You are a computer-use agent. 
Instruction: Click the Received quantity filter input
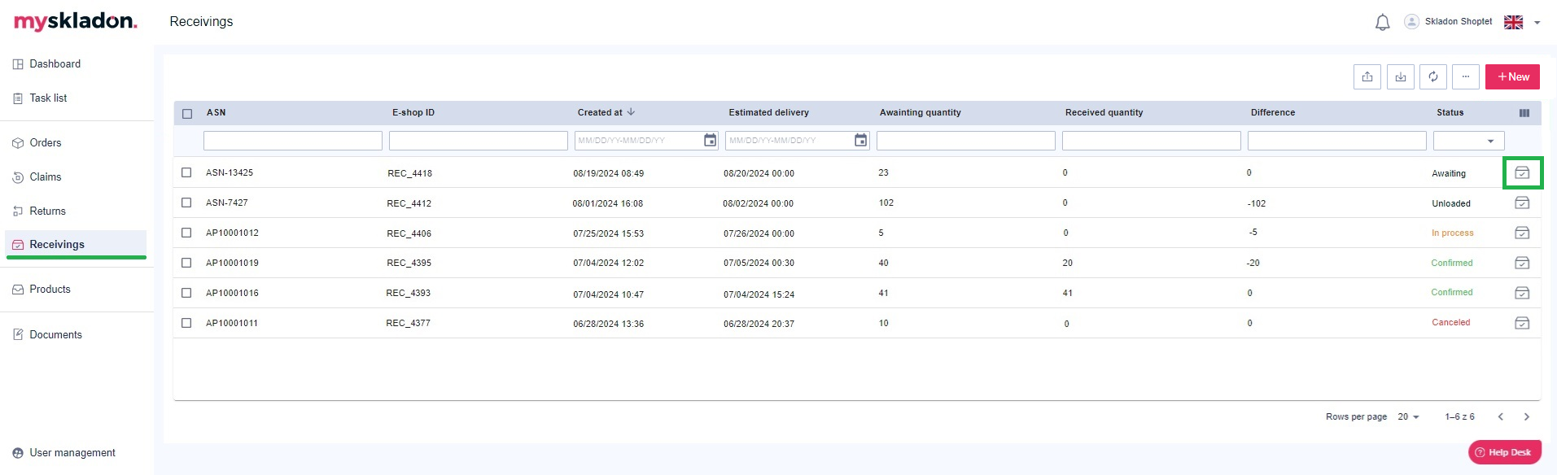pyautogui.click(x=1152, y=141)
